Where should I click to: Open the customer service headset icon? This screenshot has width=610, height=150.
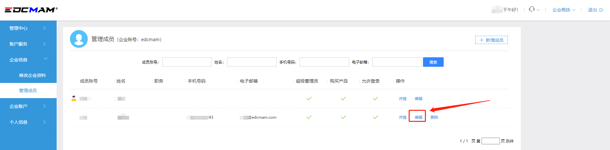click(x=531, y=9)
